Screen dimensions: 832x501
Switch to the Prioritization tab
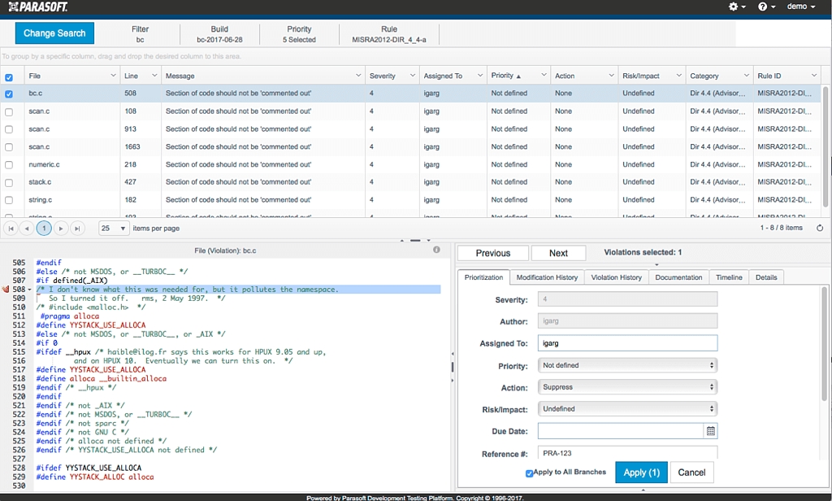click(483, 277)
